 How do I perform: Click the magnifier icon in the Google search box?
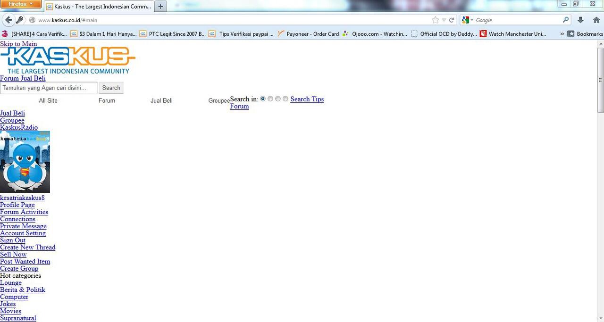(566, 20)
